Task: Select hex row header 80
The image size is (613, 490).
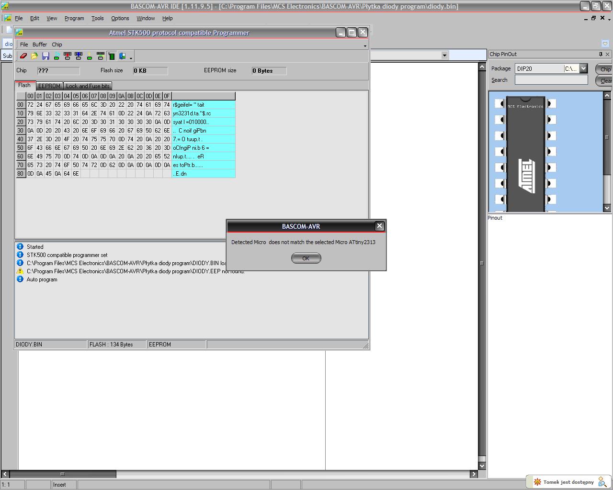Action: point(20,173)
